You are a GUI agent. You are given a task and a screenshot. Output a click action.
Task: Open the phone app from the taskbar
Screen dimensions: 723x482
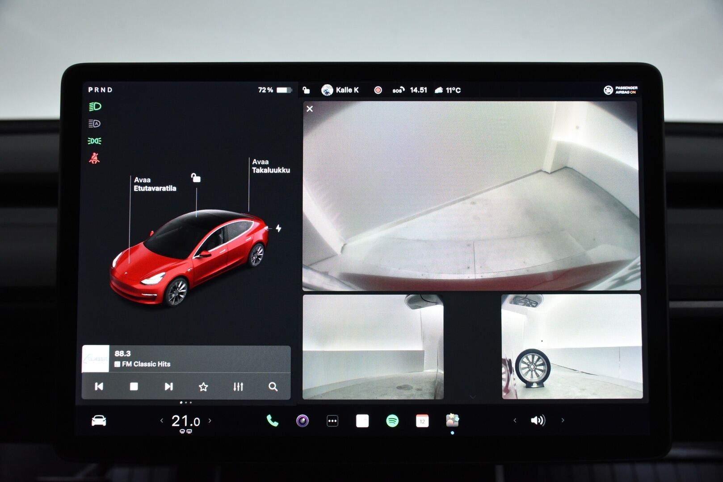(x=273, y=420)
